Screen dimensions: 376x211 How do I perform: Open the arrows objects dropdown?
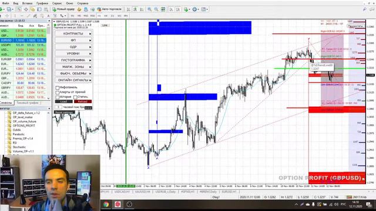63,16
